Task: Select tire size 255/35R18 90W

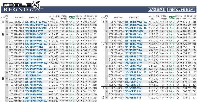Action: [33, 82]
